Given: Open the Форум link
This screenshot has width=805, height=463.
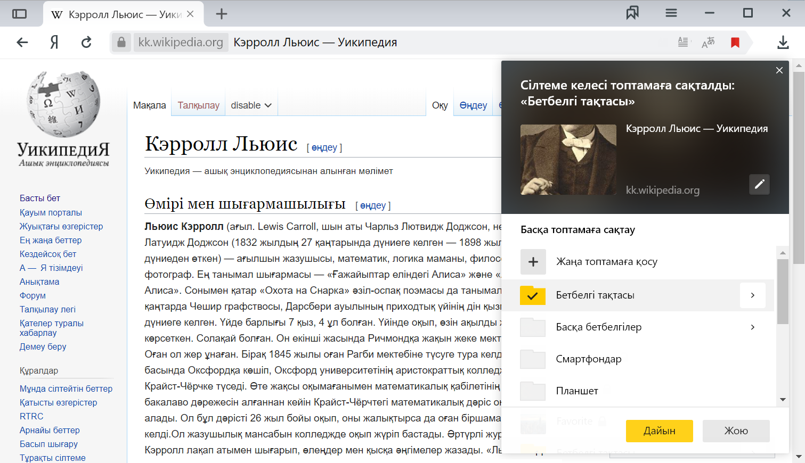Looking at the screenshot, I should pos(32,295).
